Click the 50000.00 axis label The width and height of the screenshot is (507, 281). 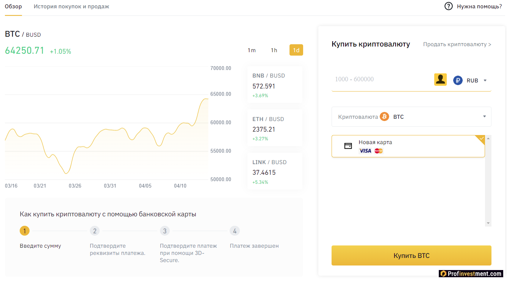point(221,179)
